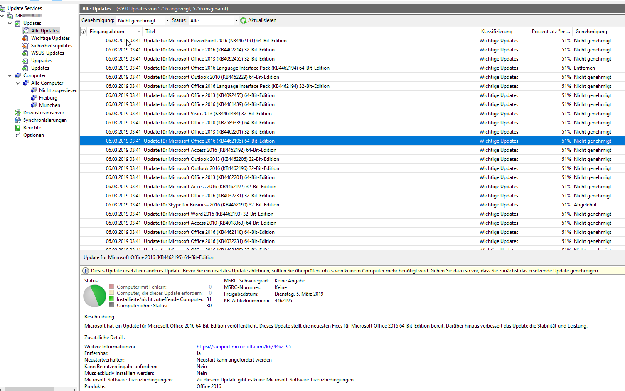The width and height of the screenshot is (625, 391).
Task: Select Outlook 2010 (KB4462229) update row
Action: 352,77
